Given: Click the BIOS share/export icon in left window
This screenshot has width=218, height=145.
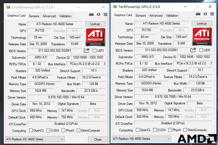Looking at the screenshot, I should (x=86, y=50).
